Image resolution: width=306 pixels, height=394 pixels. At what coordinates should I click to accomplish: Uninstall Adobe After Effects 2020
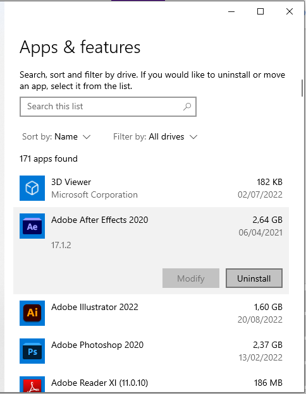coord(254,278)
